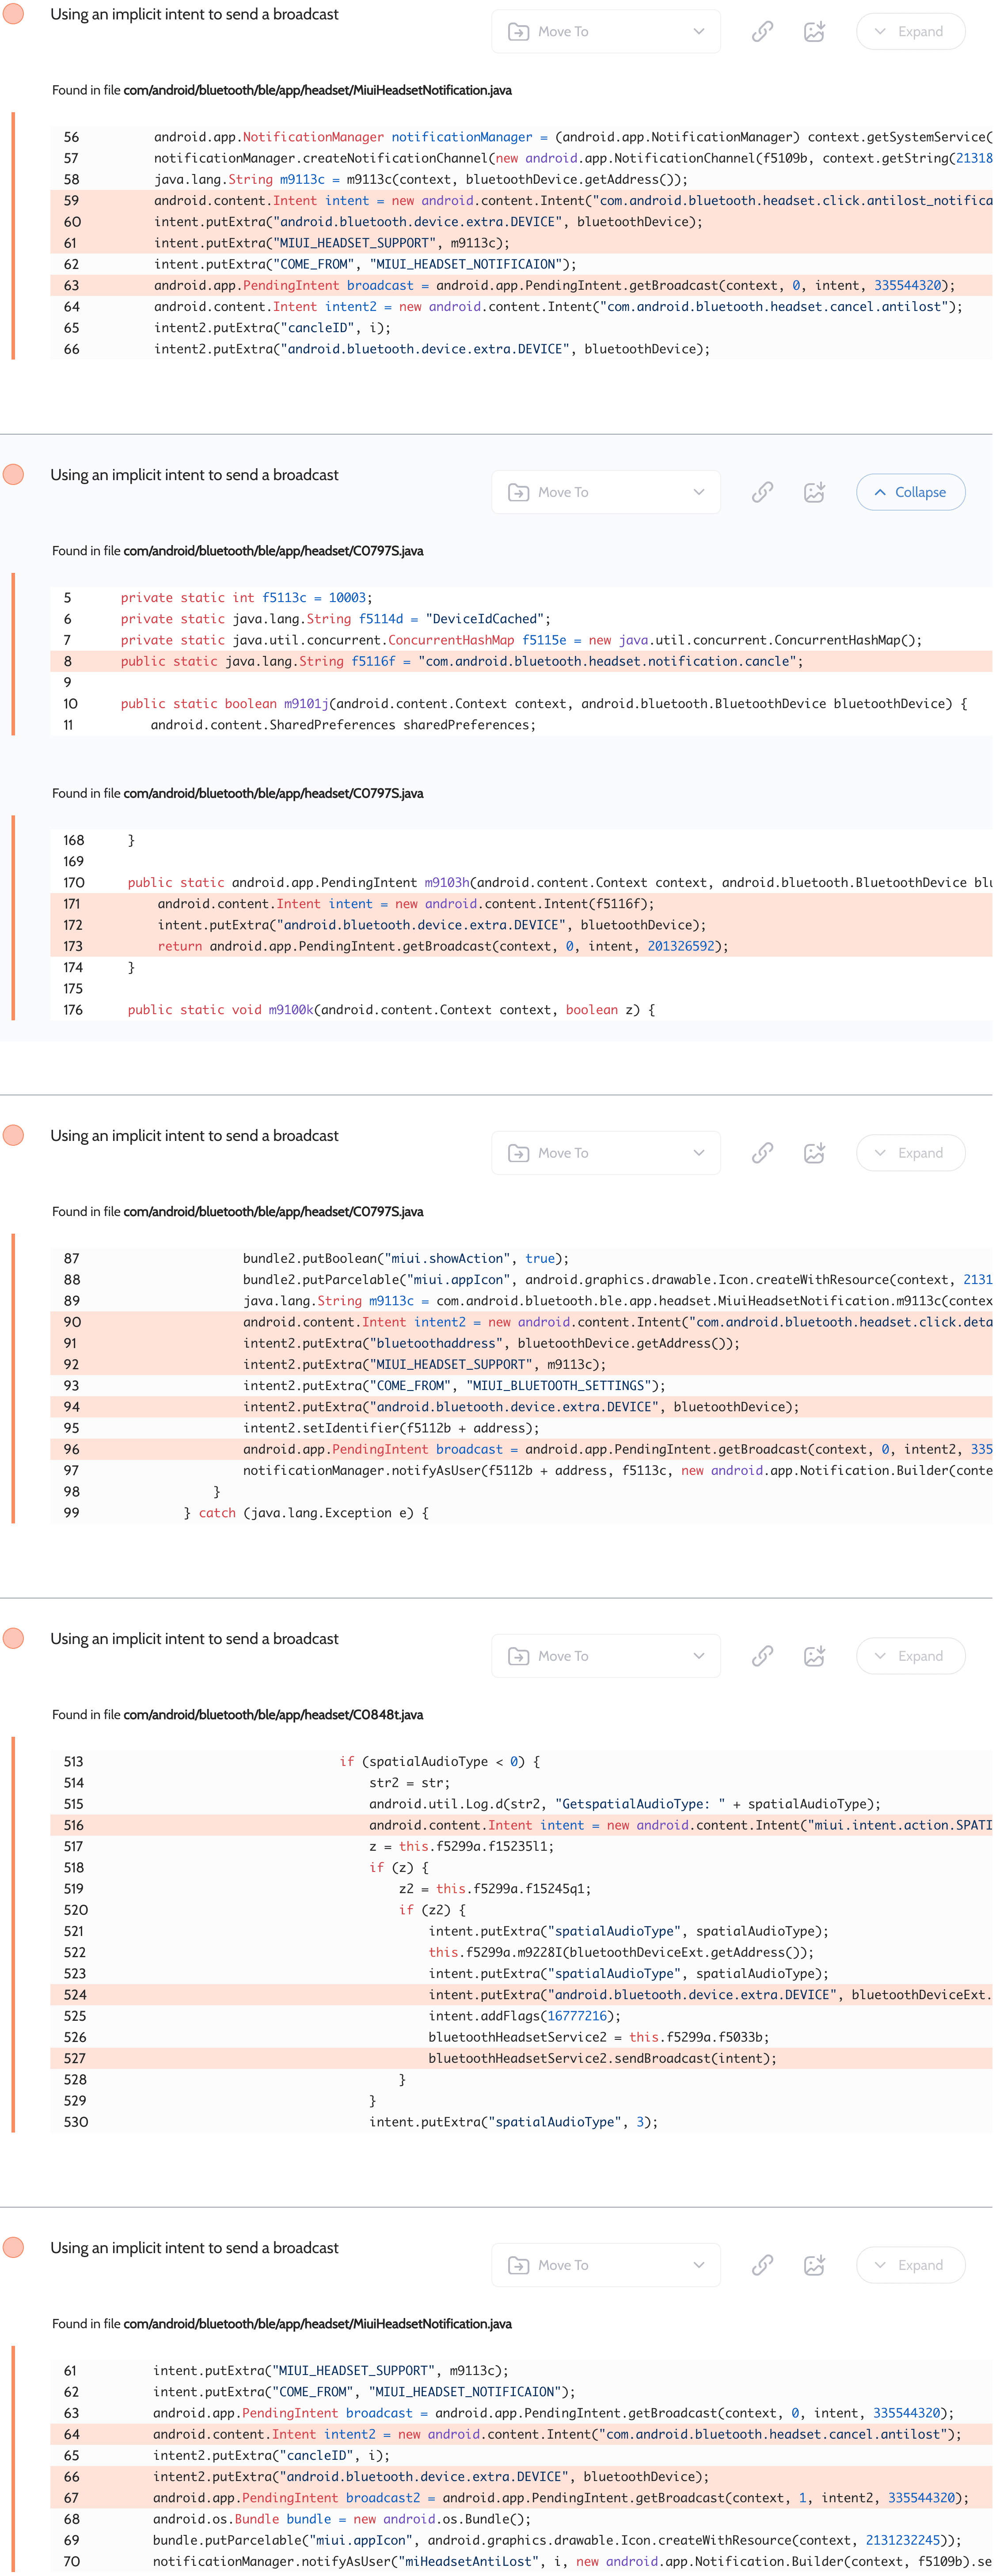Image resolution: width=996 pixels, height=2576 pixels.
Task: Copy link icon for first finding at top
Action: pyautogui.click(x=762, y=31)
